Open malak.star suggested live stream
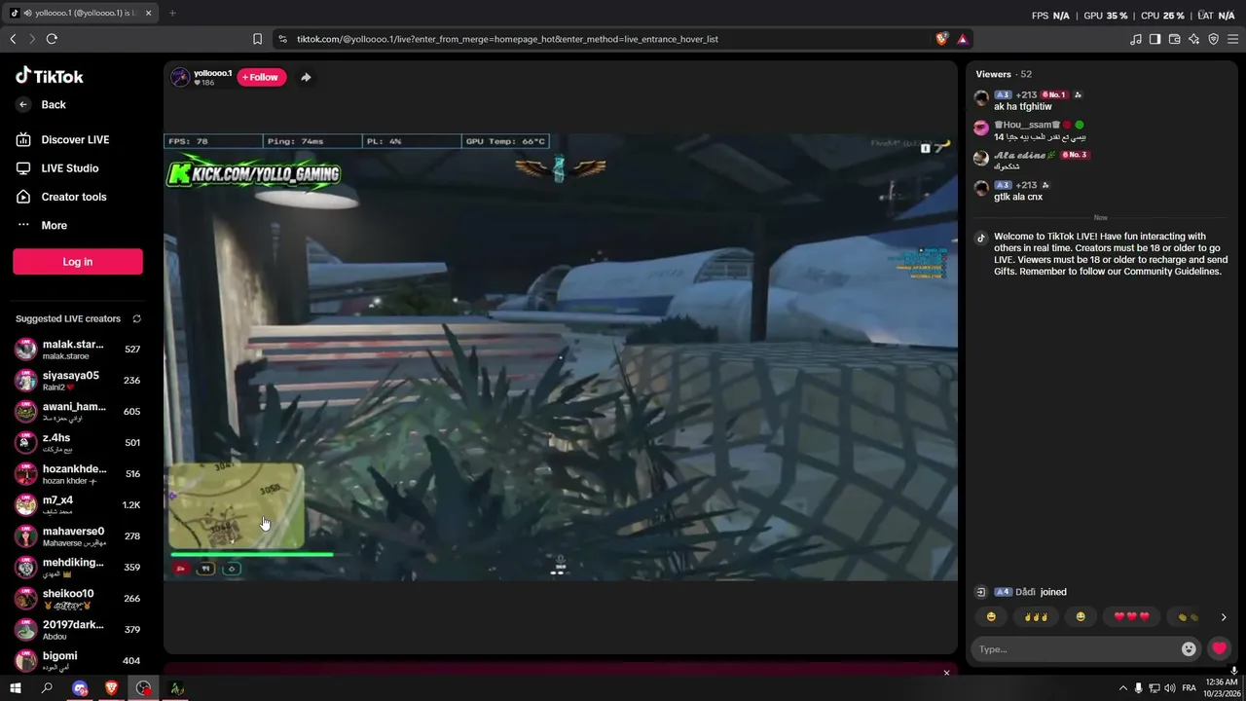The height and width of the screenshot is (701, 1246). tap(78, 350)
